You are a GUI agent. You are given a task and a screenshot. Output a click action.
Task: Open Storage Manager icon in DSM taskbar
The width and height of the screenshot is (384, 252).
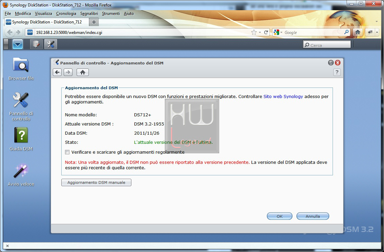(36, 44)
